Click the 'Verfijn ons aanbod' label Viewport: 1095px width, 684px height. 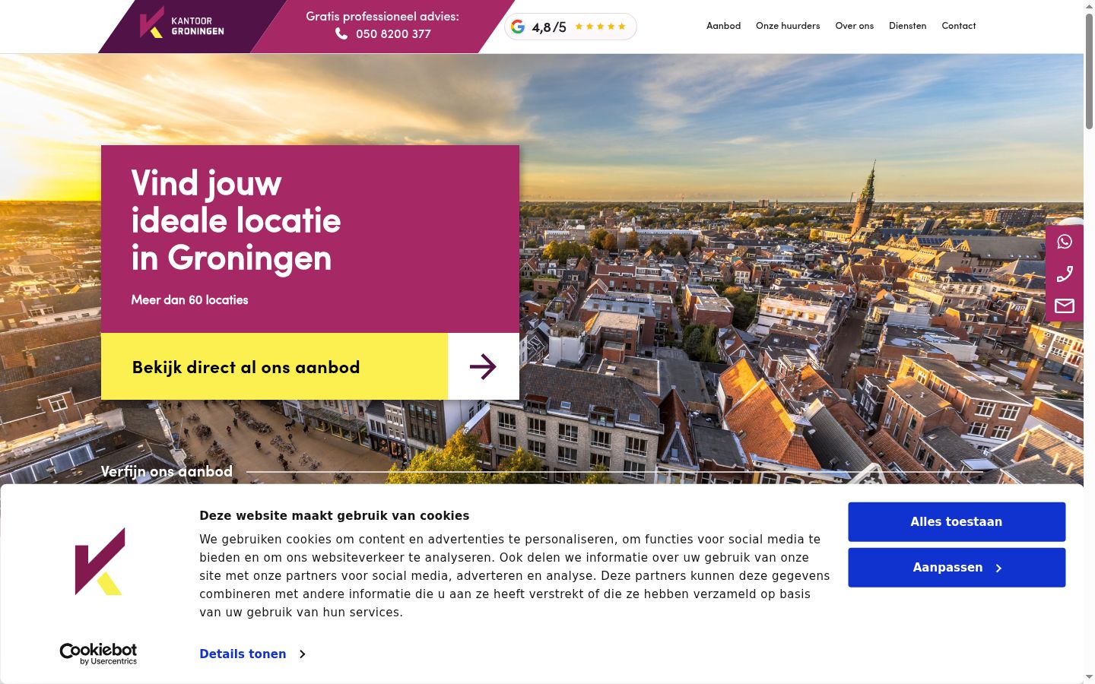[x=167, y=471]
